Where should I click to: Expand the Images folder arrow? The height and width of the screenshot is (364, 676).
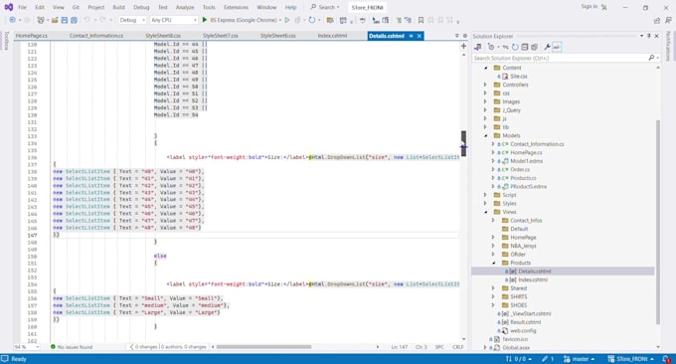(485, 101)
